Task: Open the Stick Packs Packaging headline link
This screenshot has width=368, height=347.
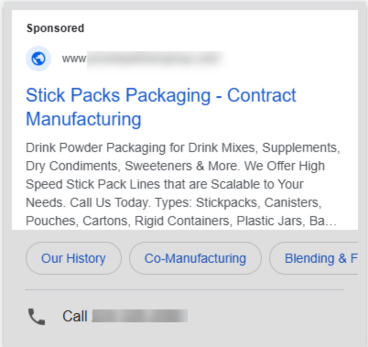Action: pyautogui.click(x=118, y=96)
